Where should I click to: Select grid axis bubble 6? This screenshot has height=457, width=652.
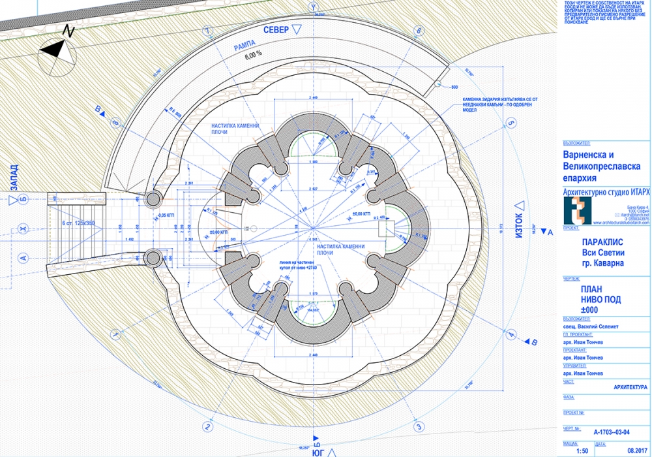[x=419, y=31]
